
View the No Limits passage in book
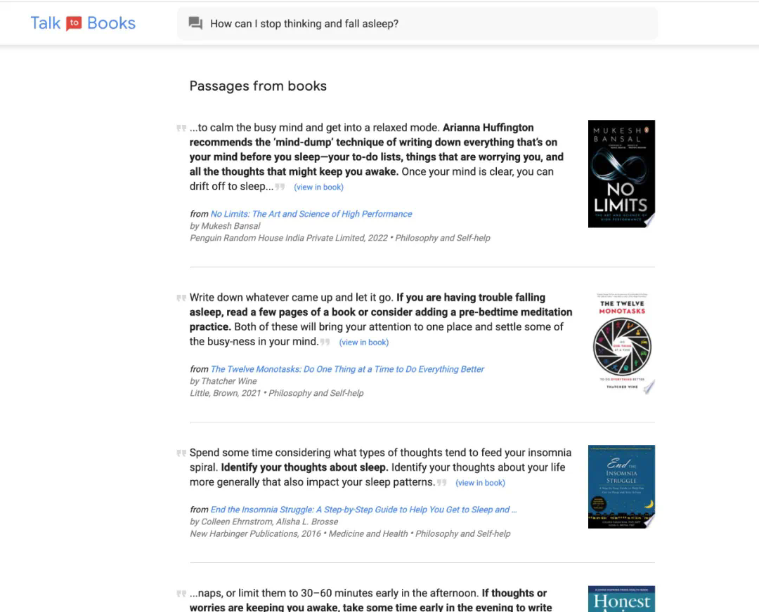(x=318, y=187)
